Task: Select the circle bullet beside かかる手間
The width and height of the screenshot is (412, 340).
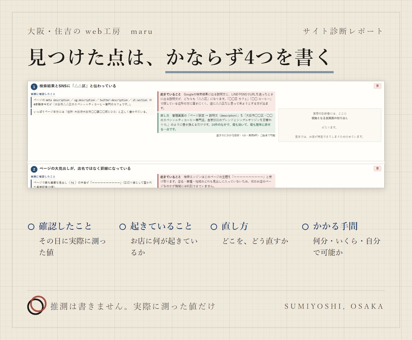Action: pyautogui.click(x=305, y=227)
